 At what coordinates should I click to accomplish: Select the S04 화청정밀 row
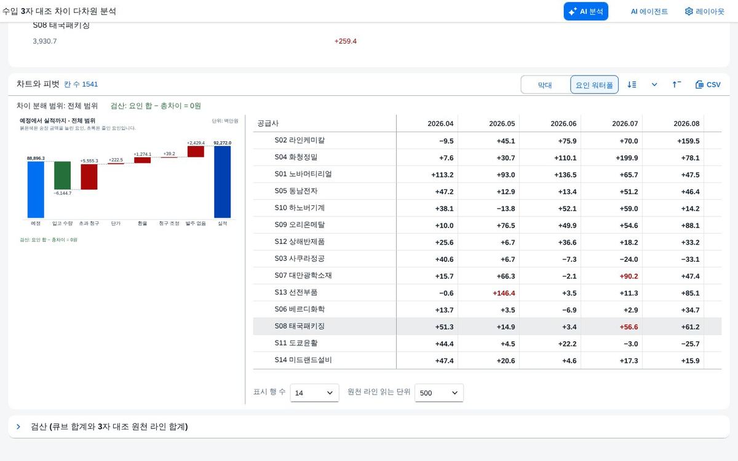pyautogui.click(x=487, y=157)
